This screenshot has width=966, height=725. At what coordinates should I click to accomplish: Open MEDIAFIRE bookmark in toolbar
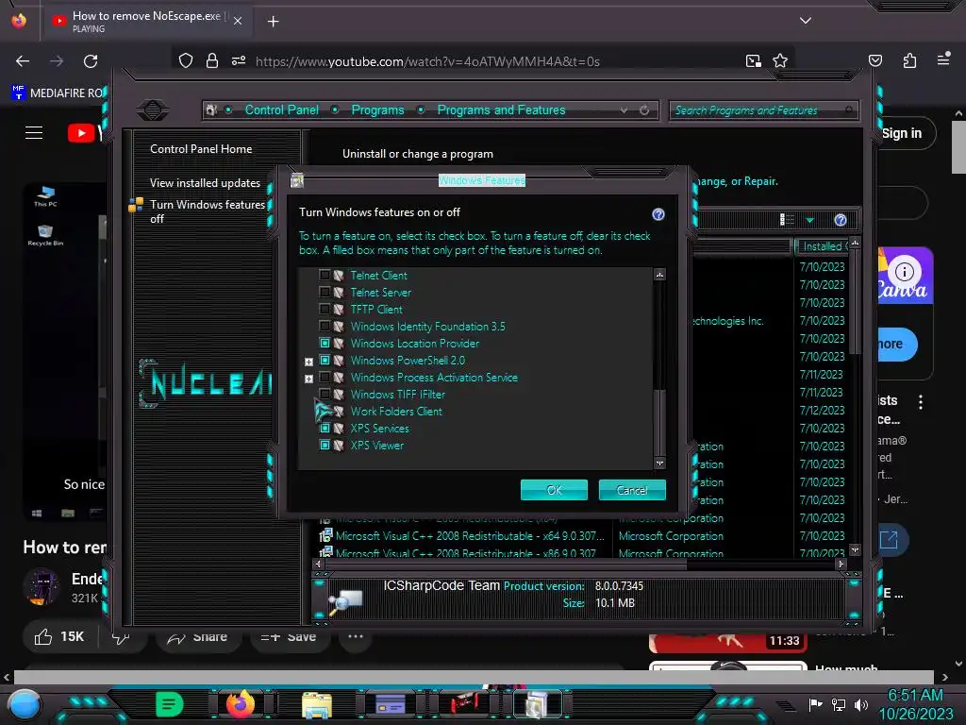tap(58, 93)
